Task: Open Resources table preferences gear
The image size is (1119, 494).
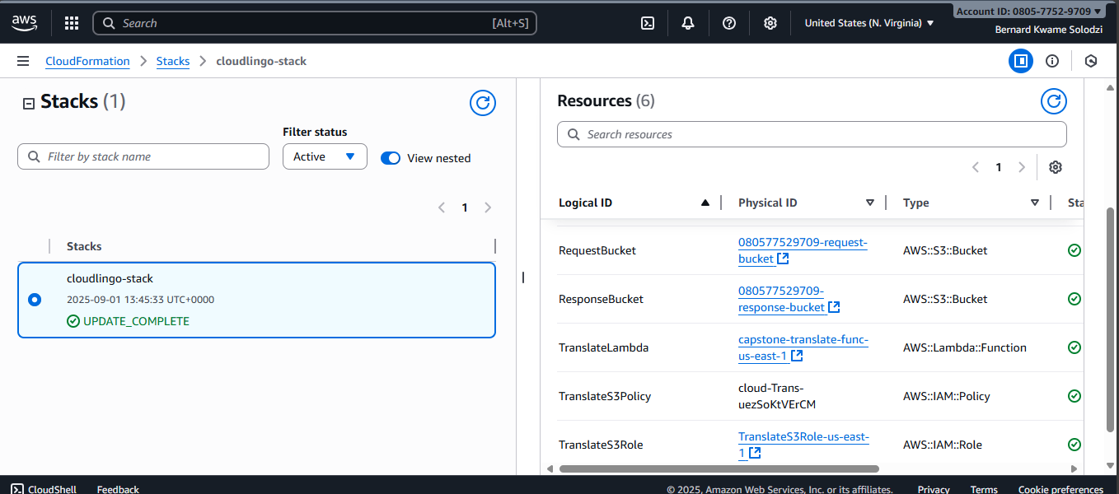Action: point(1056,167)
